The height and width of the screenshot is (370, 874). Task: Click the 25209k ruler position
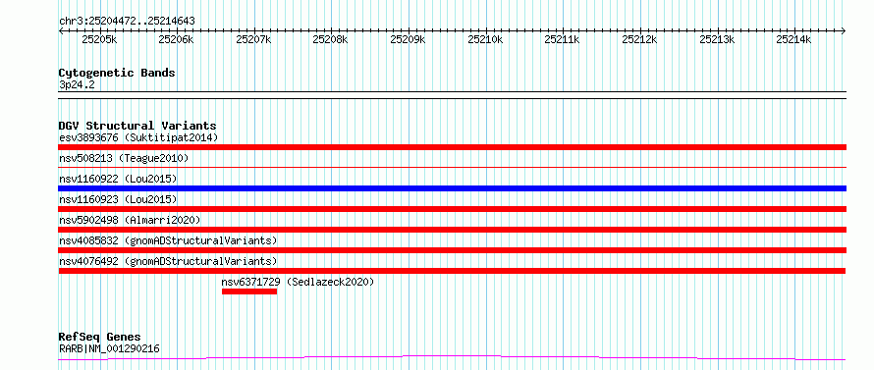tap(408, 40)
